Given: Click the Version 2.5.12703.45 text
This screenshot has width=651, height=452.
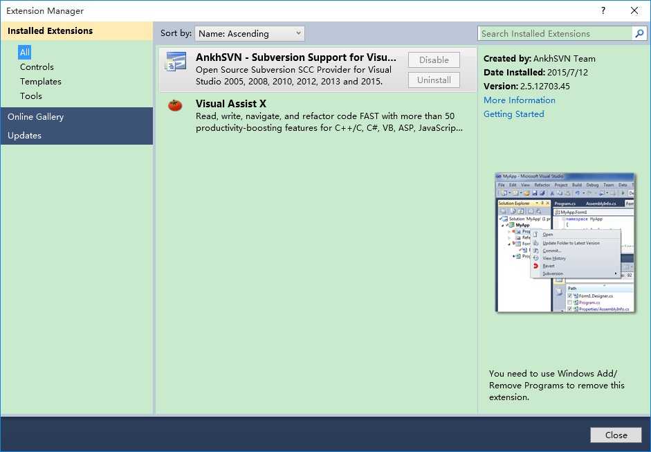Looking at the screenshot, I should click(x=526, y=87).
